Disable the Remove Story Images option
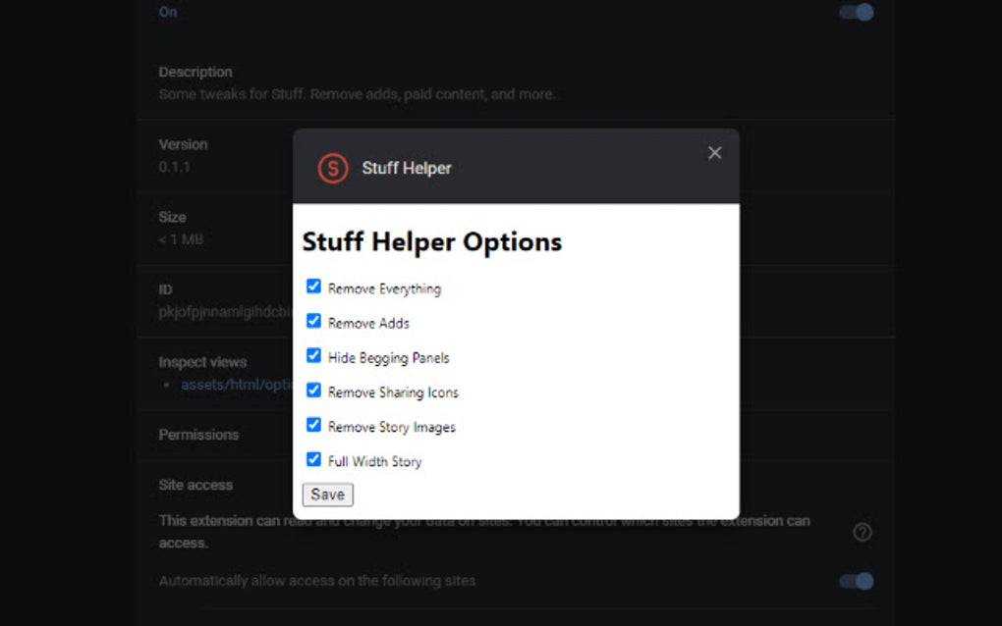Screen dimensions: 1002x626 (314, 424)
